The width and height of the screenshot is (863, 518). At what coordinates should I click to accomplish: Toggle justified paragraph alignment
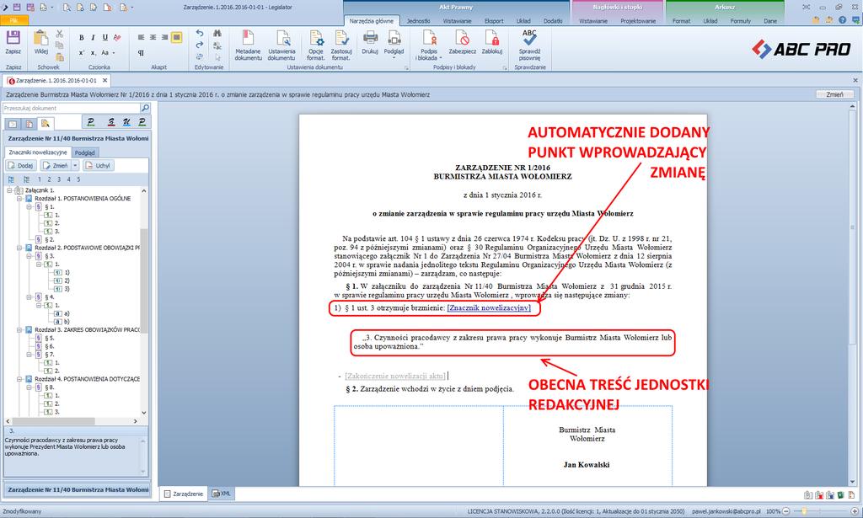(176, 37)
